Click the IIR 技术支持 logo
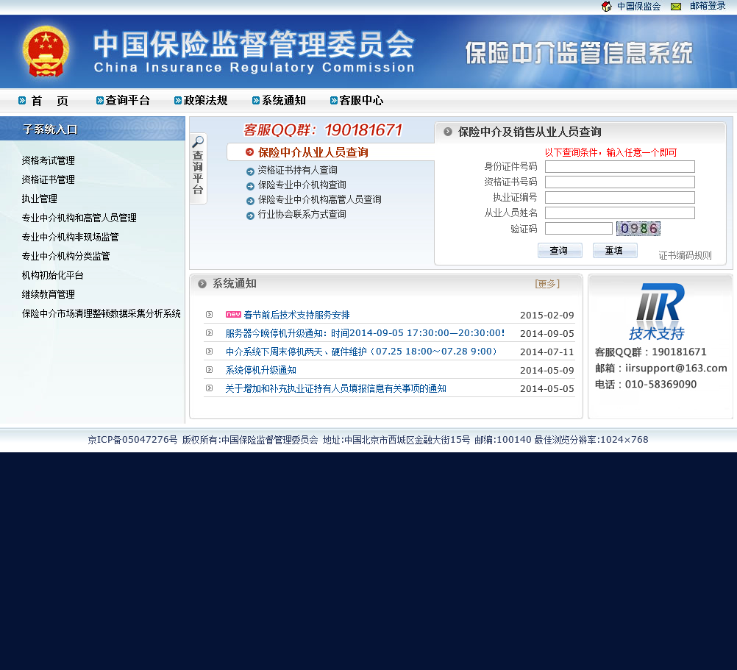Viewport: 737px width, 670px height. pos(658,311)
